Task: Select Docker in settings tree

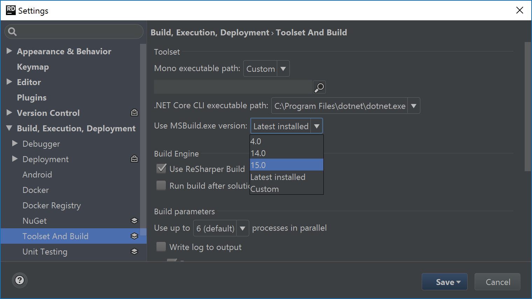Action: [x=36, y=190]
